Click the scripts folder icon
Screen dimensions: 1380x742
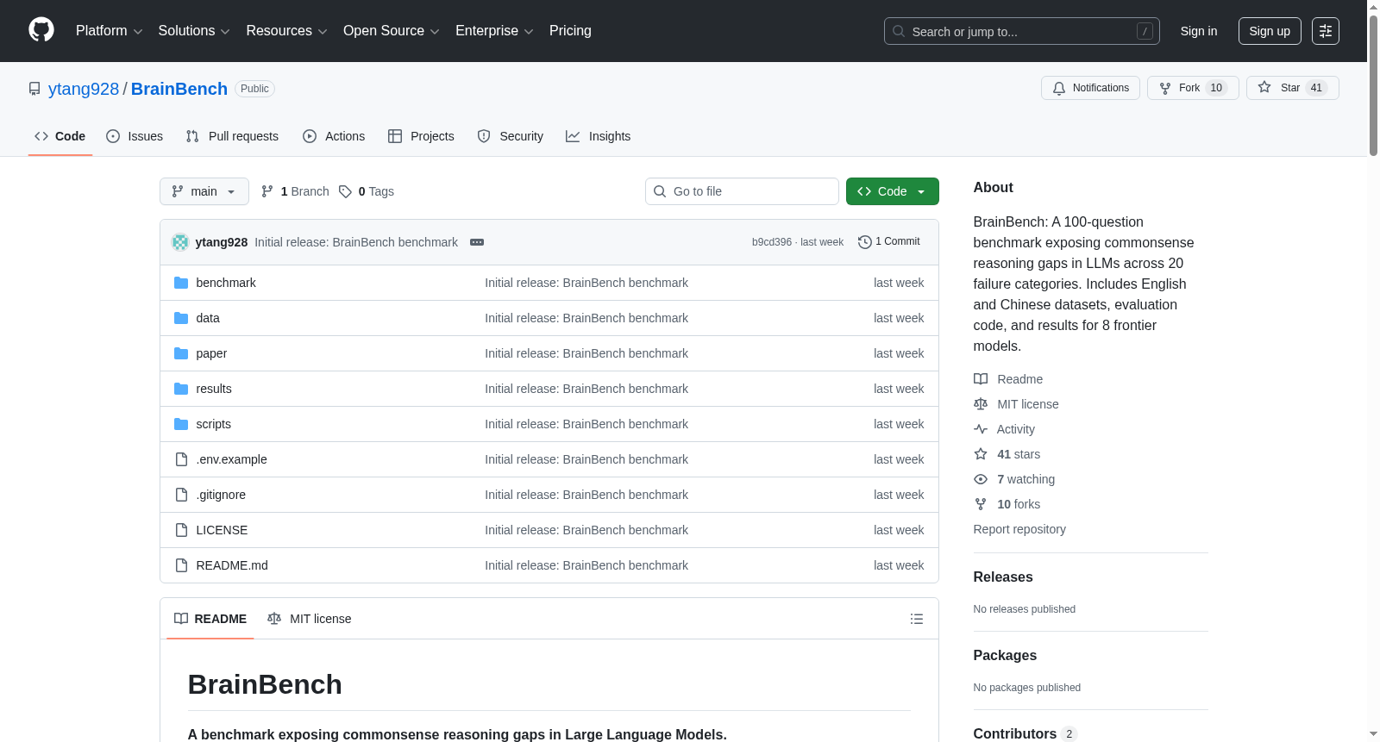point(181,424)
